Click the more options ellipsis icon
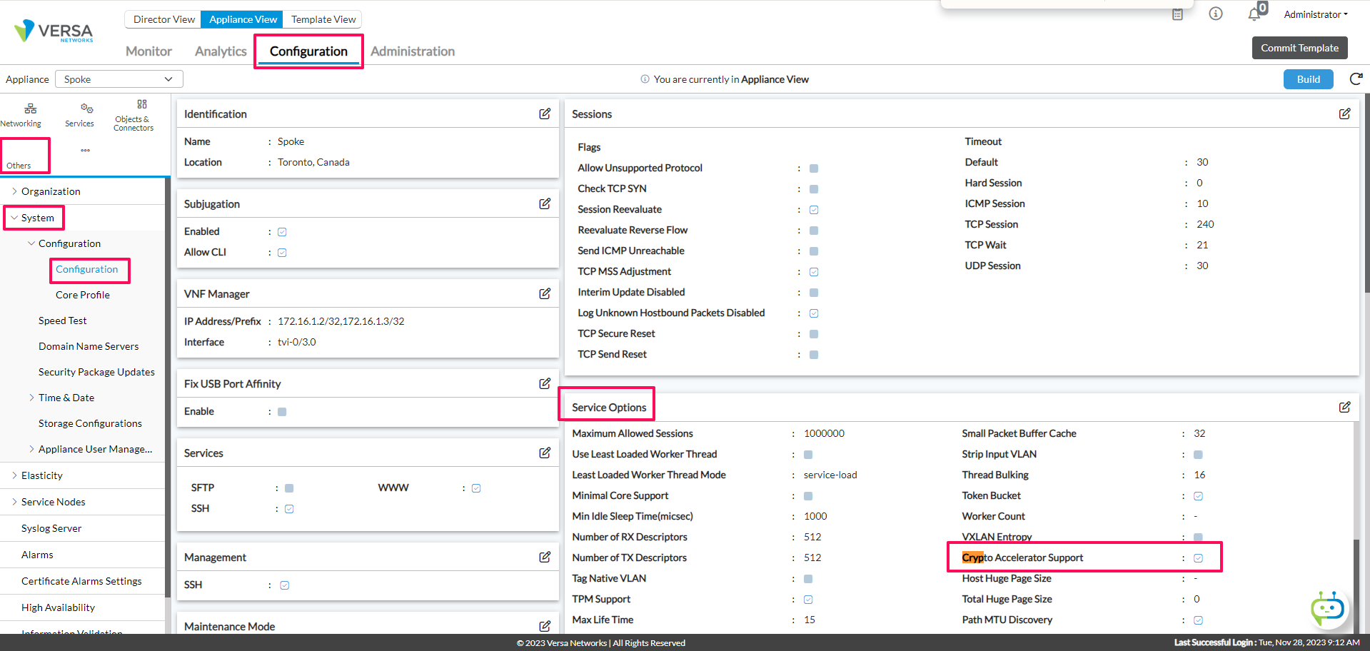Viewport: 1370px width, 651px height. click(x=85, y=151)
